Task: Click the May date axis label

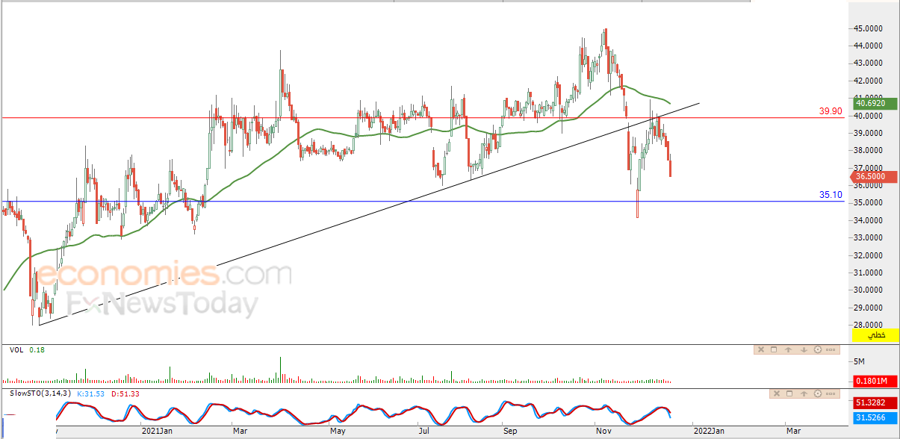Action: 338,431
